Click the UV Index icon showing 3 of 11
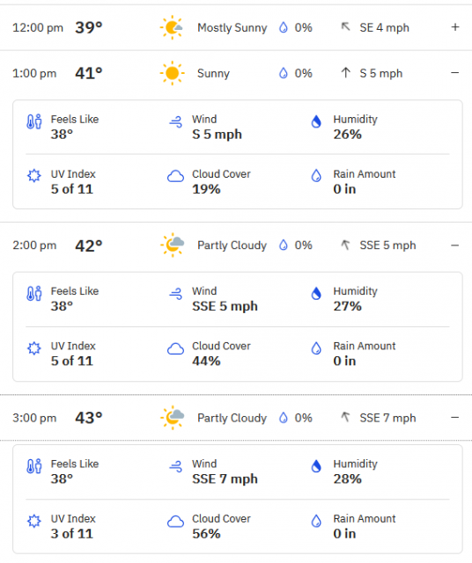The width and height of the screenshot is (472, 563). [x=34, y=521]
